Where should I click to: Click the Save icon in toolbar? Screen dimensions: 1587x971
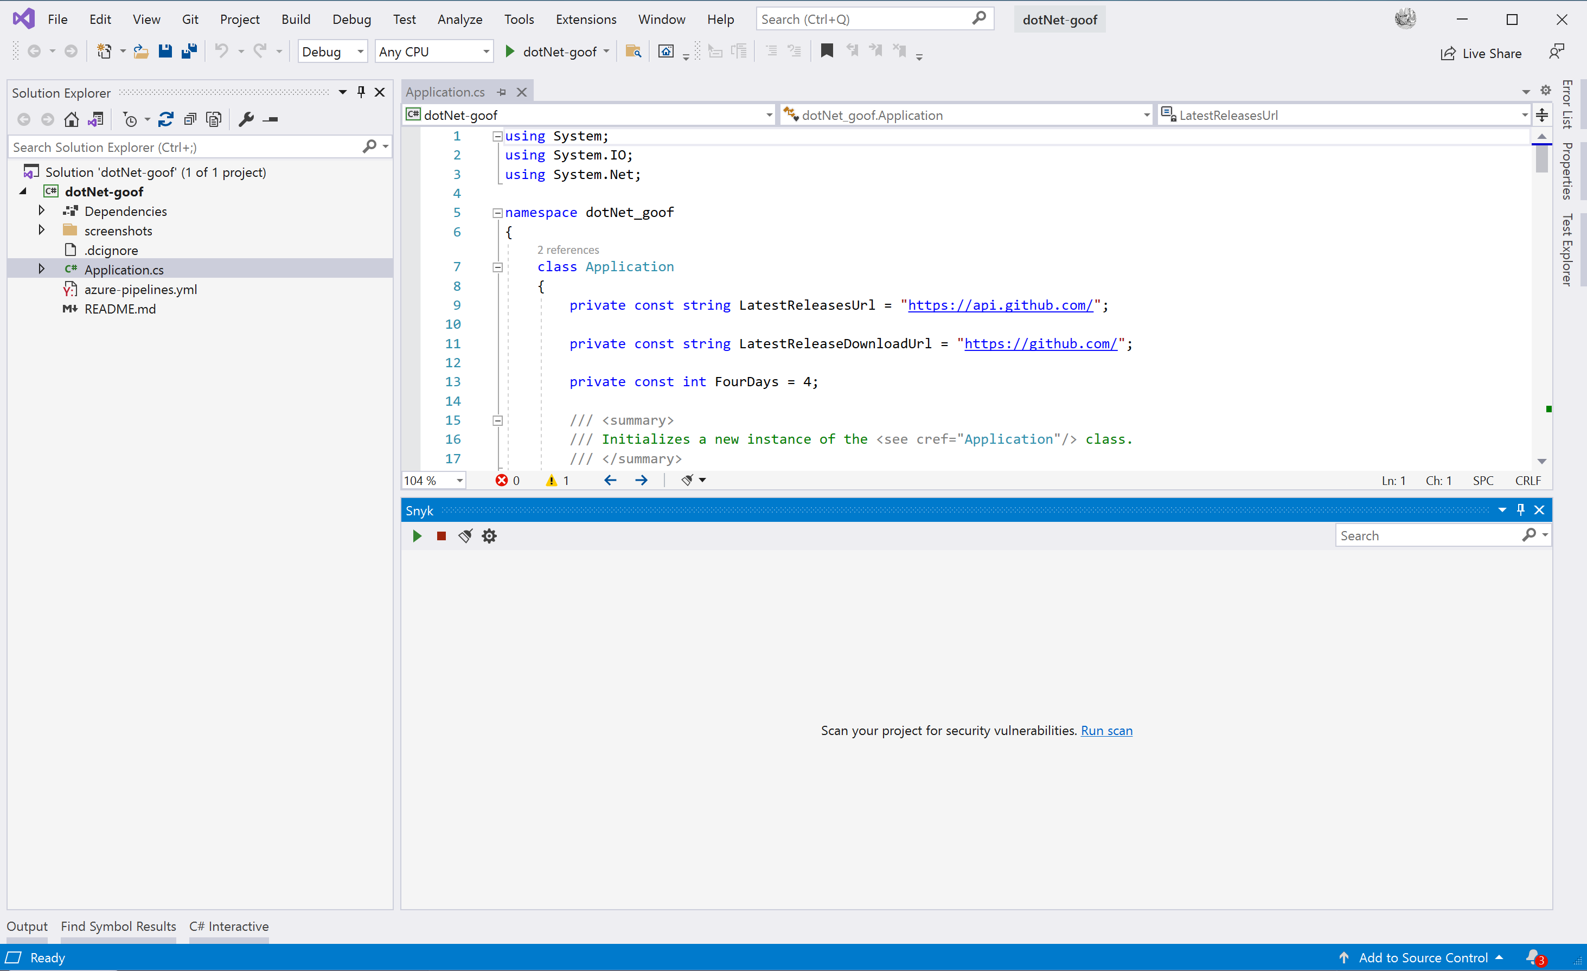pyautogui.click(x=165, y=52)
